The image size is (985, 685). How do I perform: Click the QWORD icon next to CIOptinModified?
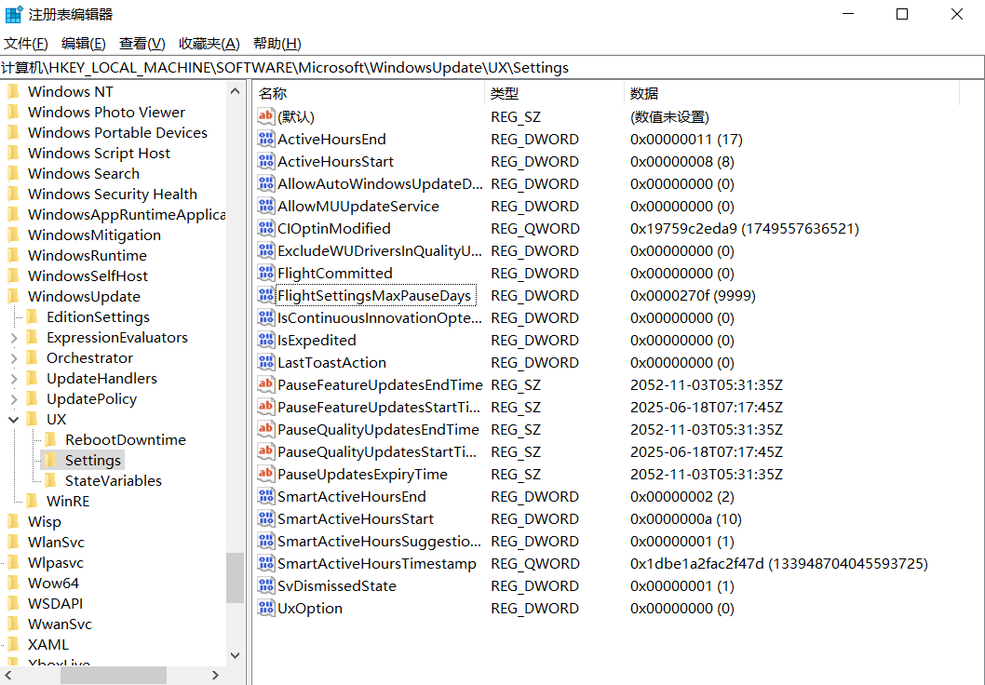pyautogui.click(x=266, y=229)
